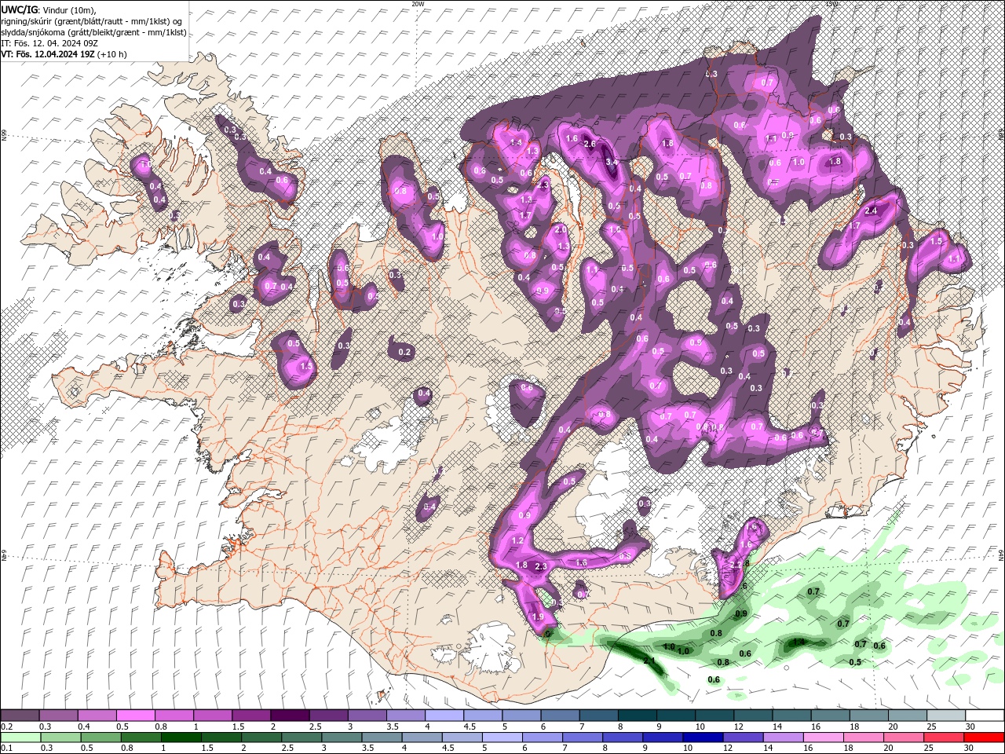The width and height of the screenshot is (1005, 754).
Task: Click the '15W' longitude label at top
Action: coord(832,4)
